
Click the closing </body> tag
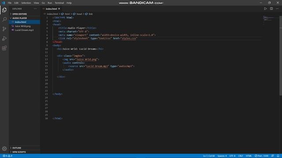pos(57,94)
